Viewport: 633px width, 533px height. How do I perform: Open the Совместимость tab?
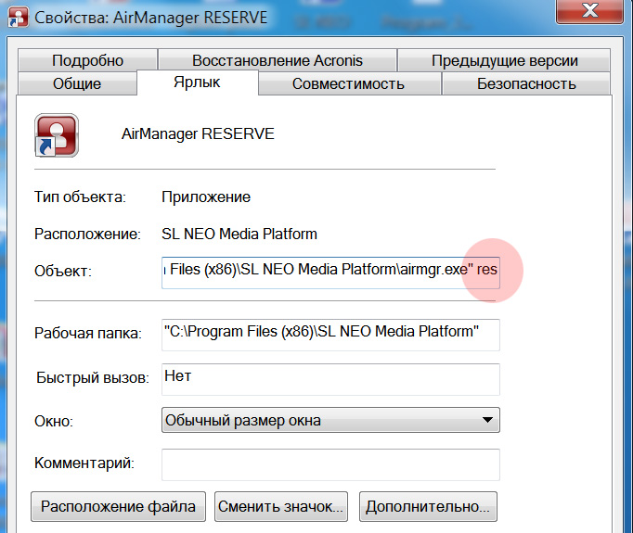pos(348,83)
